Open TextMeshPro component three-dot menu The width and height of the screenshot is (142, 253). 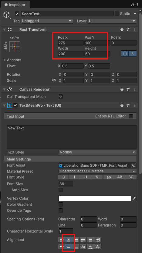click(x=134, y=105)
